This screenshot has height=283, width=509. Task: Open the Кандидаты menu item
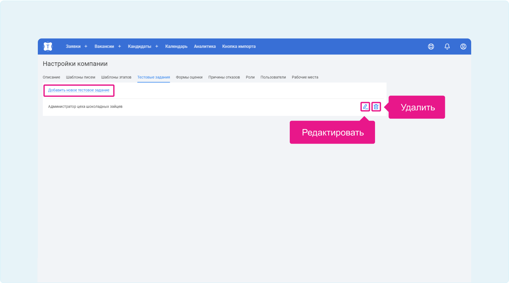[x=139, y=46]
